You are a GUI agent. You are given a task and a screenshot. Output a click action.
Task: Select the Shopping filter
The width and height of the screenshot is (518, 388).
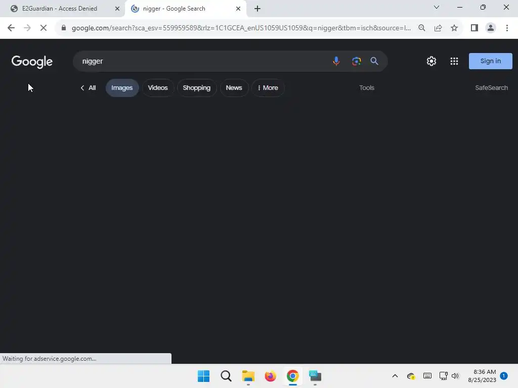[x=197, y=88]
